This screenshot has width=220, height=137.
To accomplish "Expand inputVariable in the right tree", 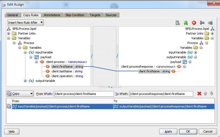I will point(195,52).
